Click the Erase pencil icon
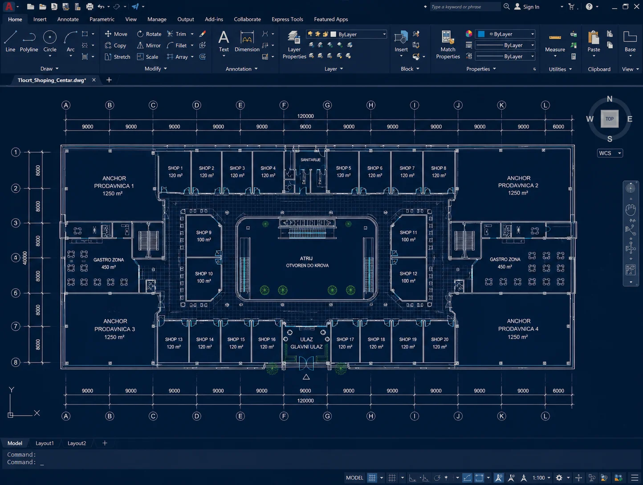The width and height of the screenshot is (643, 485). pyautogui.click(x=203, y=34)
